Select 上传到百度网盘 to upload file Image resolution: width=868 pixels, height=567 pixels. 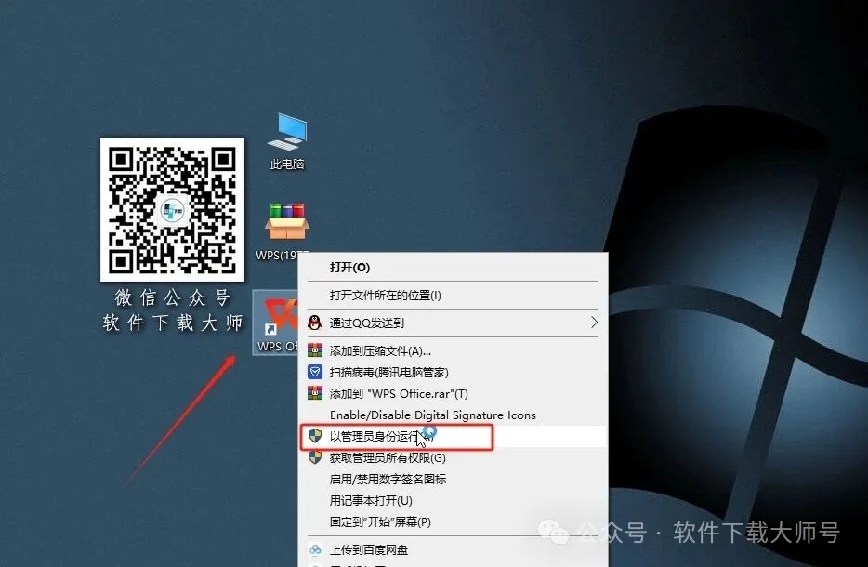372,549
